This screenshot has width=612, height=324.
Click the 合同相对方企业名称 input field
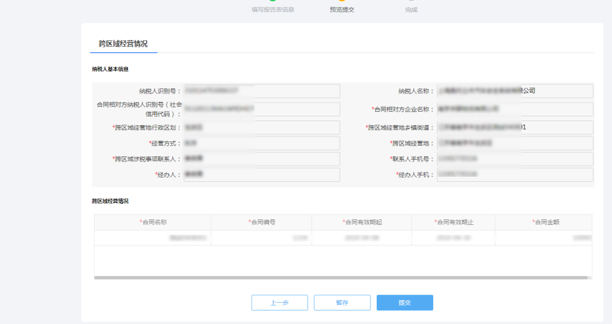coord(515,110)
